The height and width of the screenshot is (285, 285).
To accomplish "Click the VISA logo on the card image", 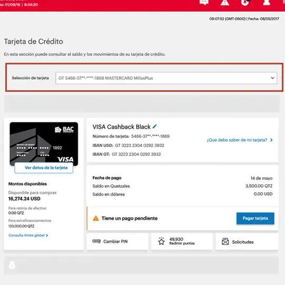I will 65,159.
